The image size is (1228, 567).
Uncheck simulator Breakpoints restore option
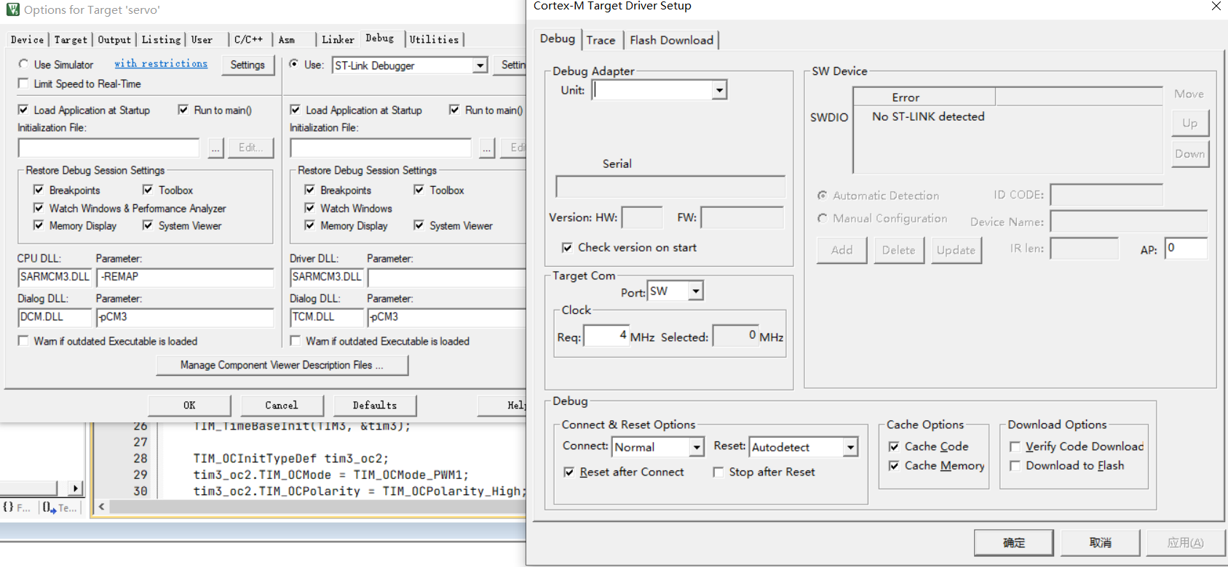39,190
